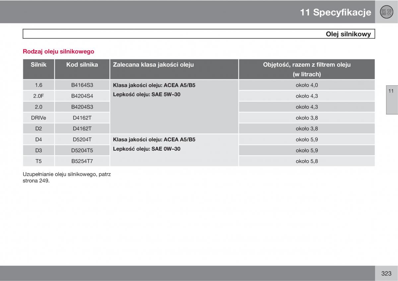Click engine code 'B4204S4'
The width and height of the screenshot is (398, 281).
[82, 96]
